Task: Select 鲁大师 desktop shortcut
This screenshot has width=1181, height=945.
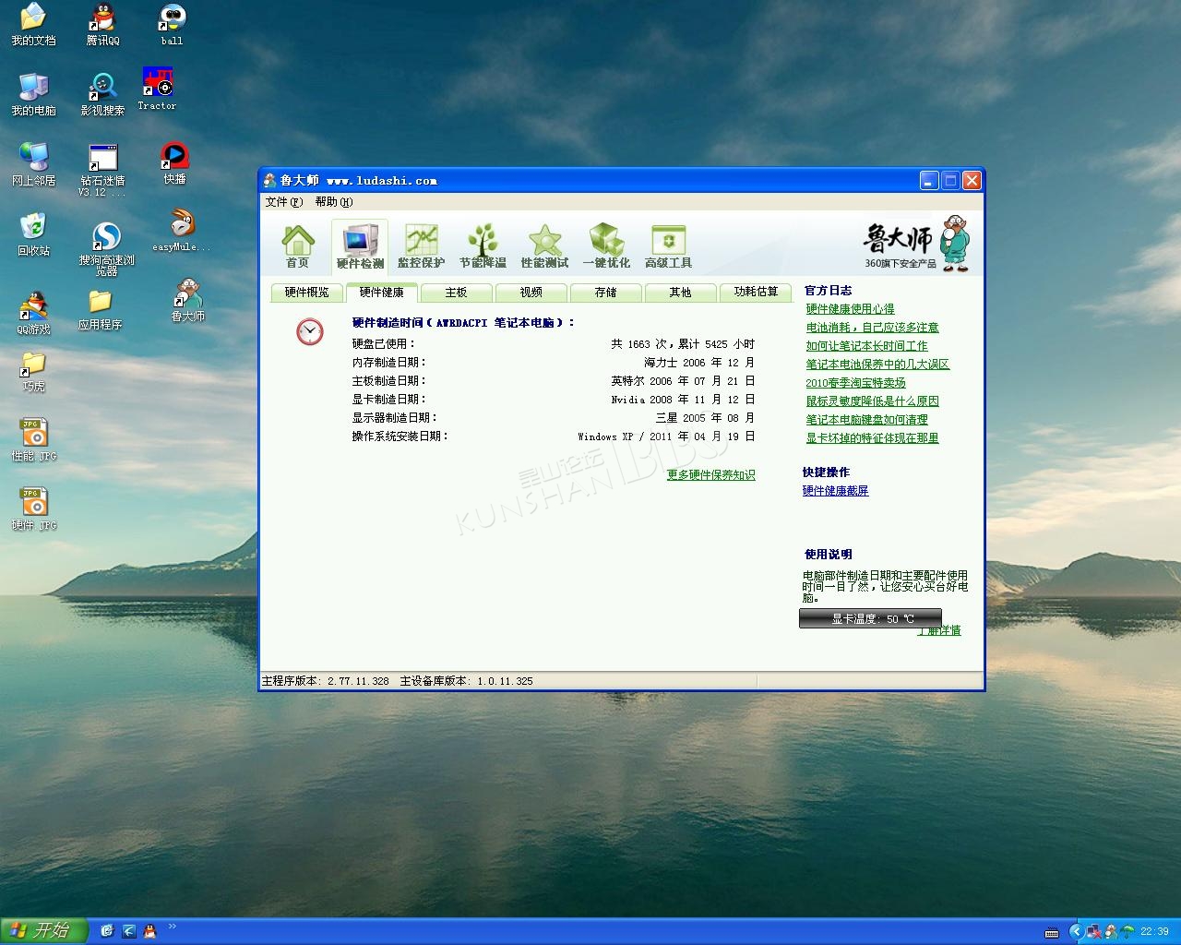Action: [188, 301]
